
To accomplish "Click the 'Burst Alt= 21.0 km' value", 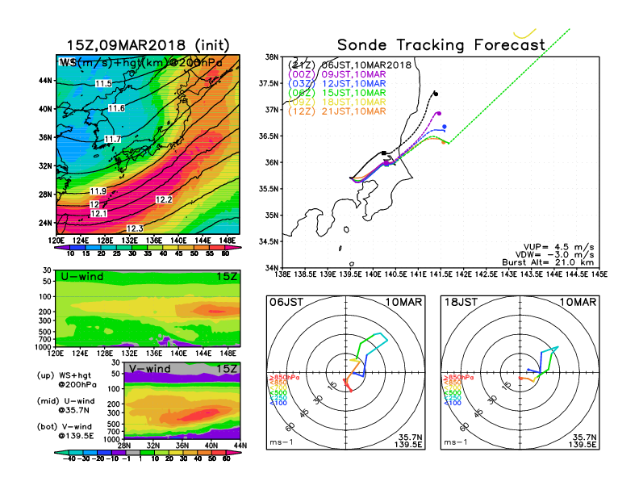I will click(548, 262).
